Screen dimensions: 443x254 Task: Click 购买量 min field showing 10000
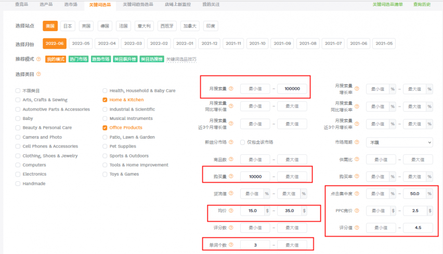point(255,177)
